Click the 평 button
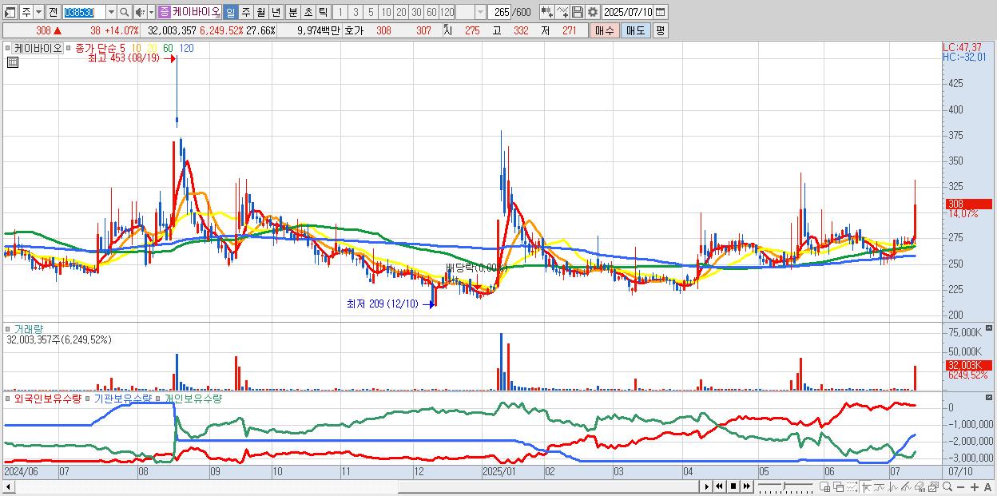997x496 pixels. 660,30
